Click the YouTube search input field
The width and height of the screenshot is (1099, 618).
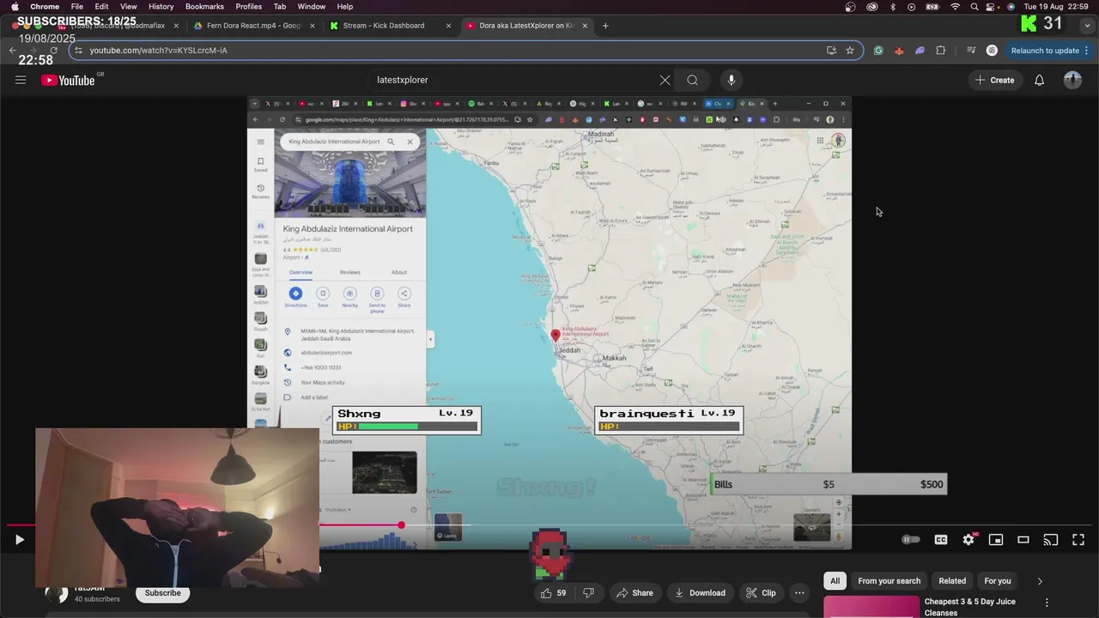coord(515,80)
